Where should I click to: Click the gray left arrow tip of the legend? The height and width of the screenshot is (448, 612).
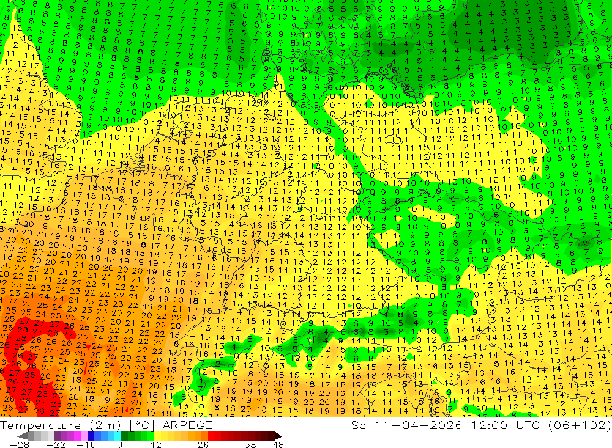(x=22, y=436)
